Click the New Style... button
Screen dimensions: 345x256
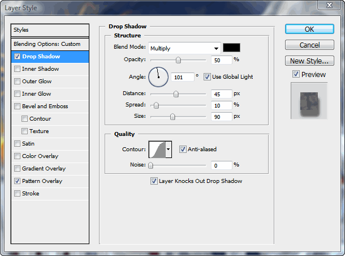click(309, 61)
